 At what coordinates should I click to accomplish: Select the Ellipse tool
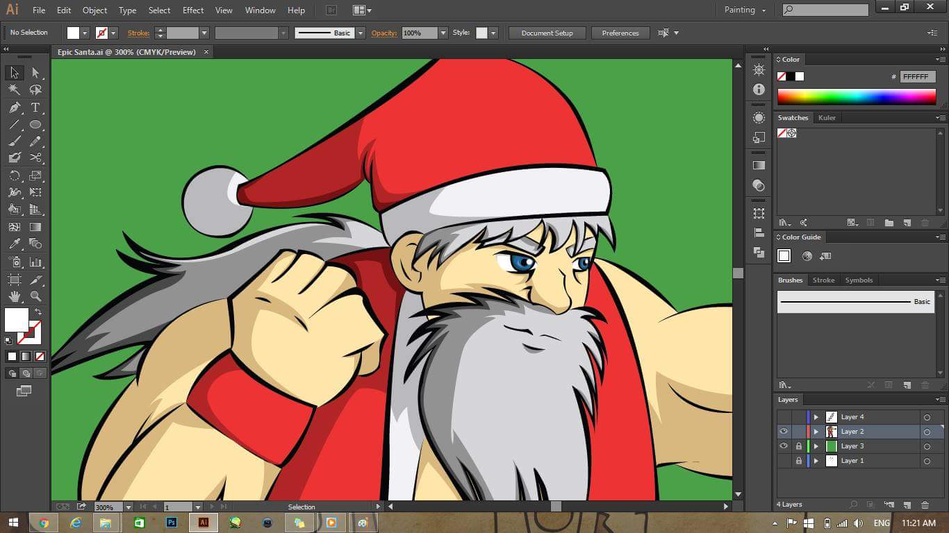point(35,125)
